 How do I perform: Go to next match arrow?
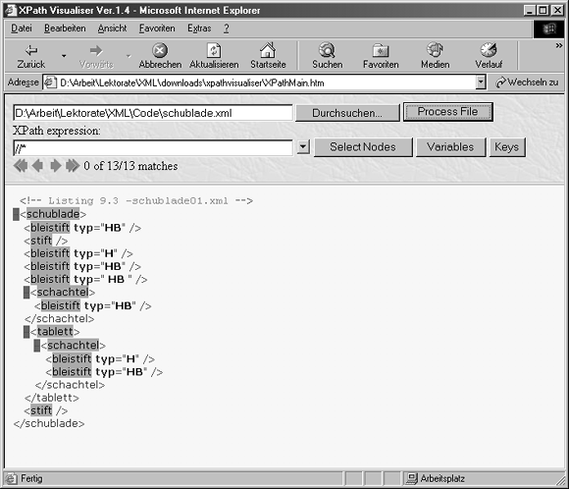(x=56, y=166)
